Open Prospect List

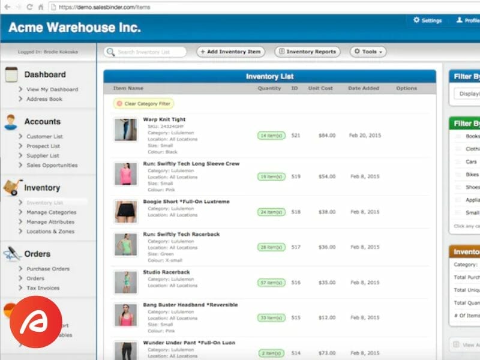pyautogui.click(x=43, y=146)
